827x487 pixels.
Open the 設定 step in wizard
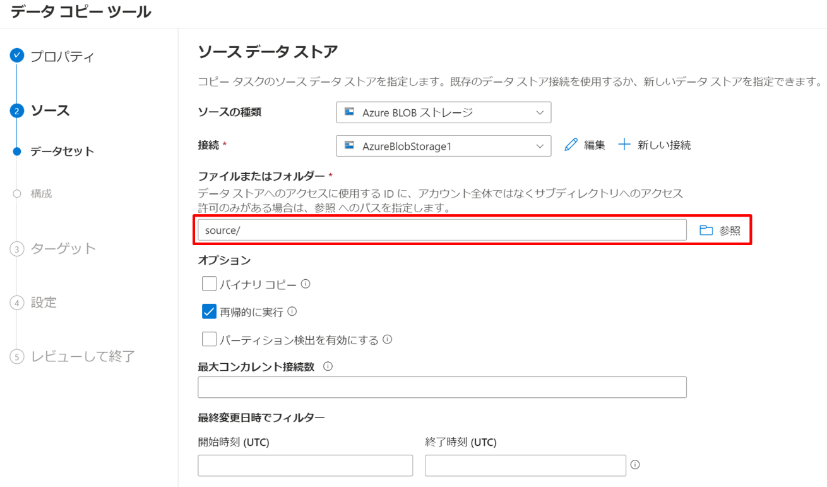44,303
